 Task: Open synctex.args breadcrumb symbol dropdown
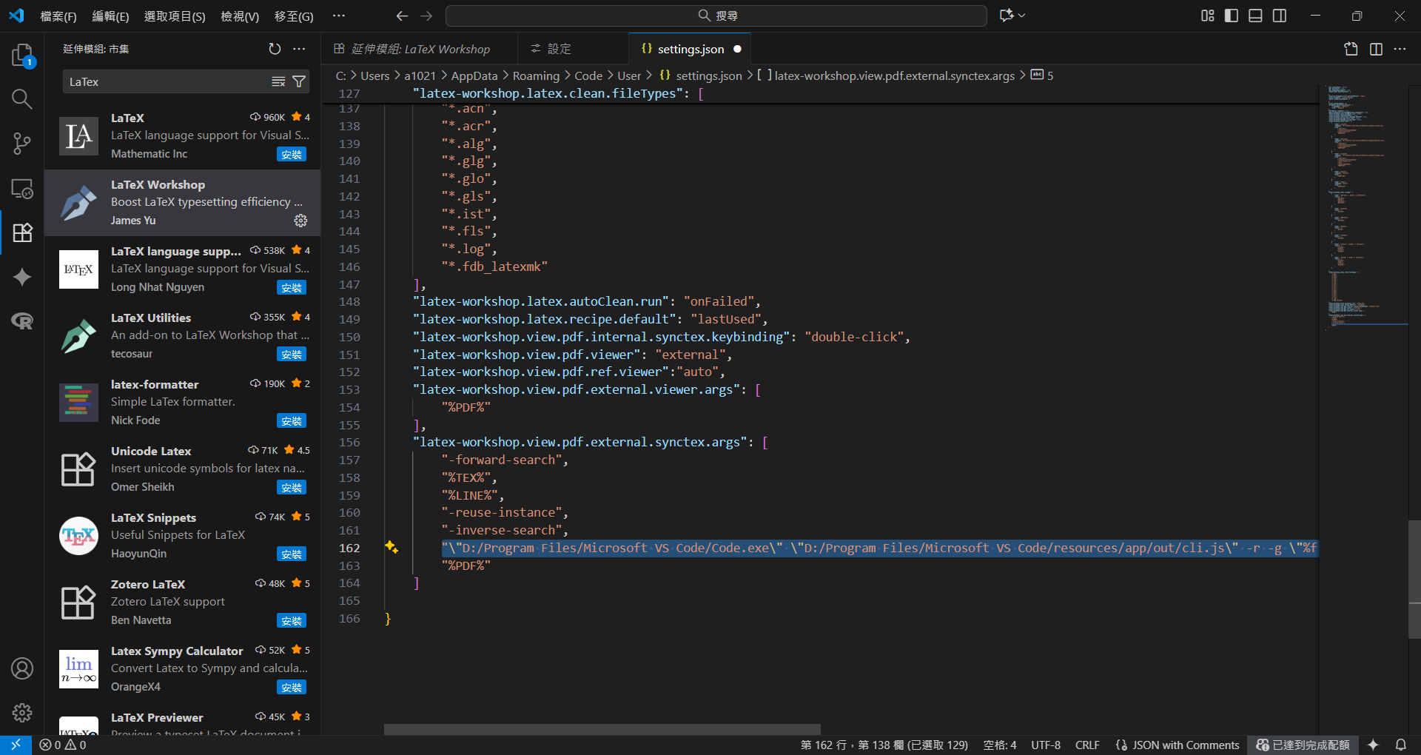[x=886, y=75]
